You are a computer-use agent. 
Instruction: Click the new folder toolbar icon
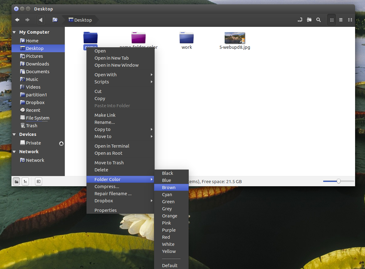click(309, 20)
